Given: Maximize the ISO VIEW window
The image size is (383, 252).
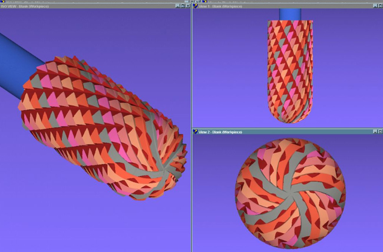Looking at the screenshot, I should click(181, 5).
